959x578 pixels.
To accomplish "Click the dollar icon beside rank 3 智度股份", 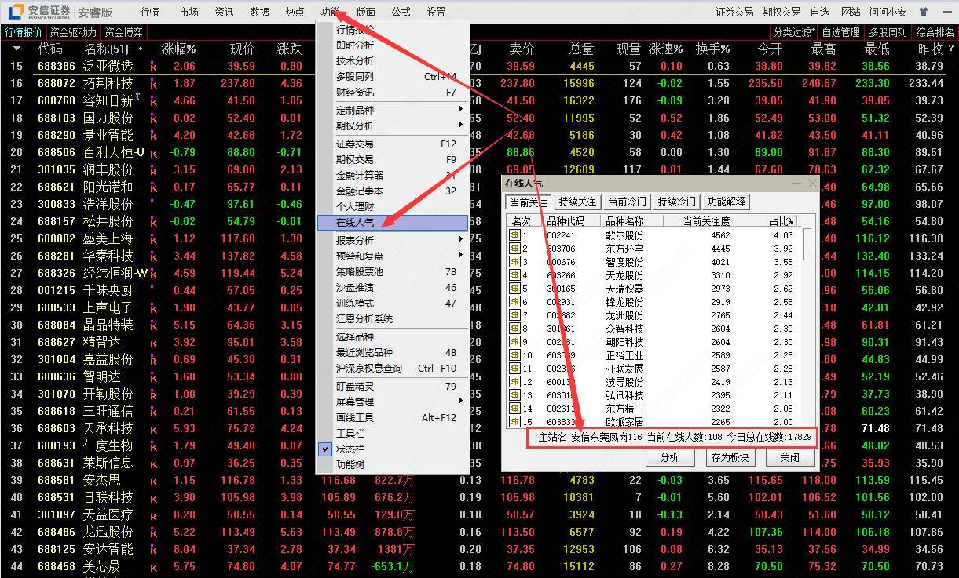I will point(515,262).
